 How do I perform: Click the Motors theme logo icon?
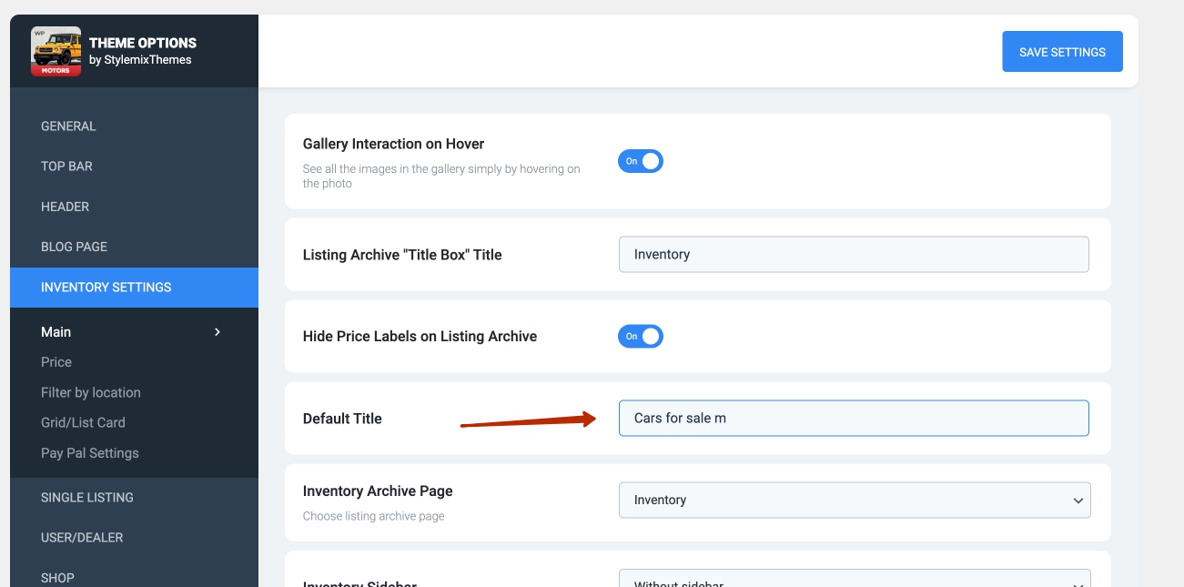[56, 52]
